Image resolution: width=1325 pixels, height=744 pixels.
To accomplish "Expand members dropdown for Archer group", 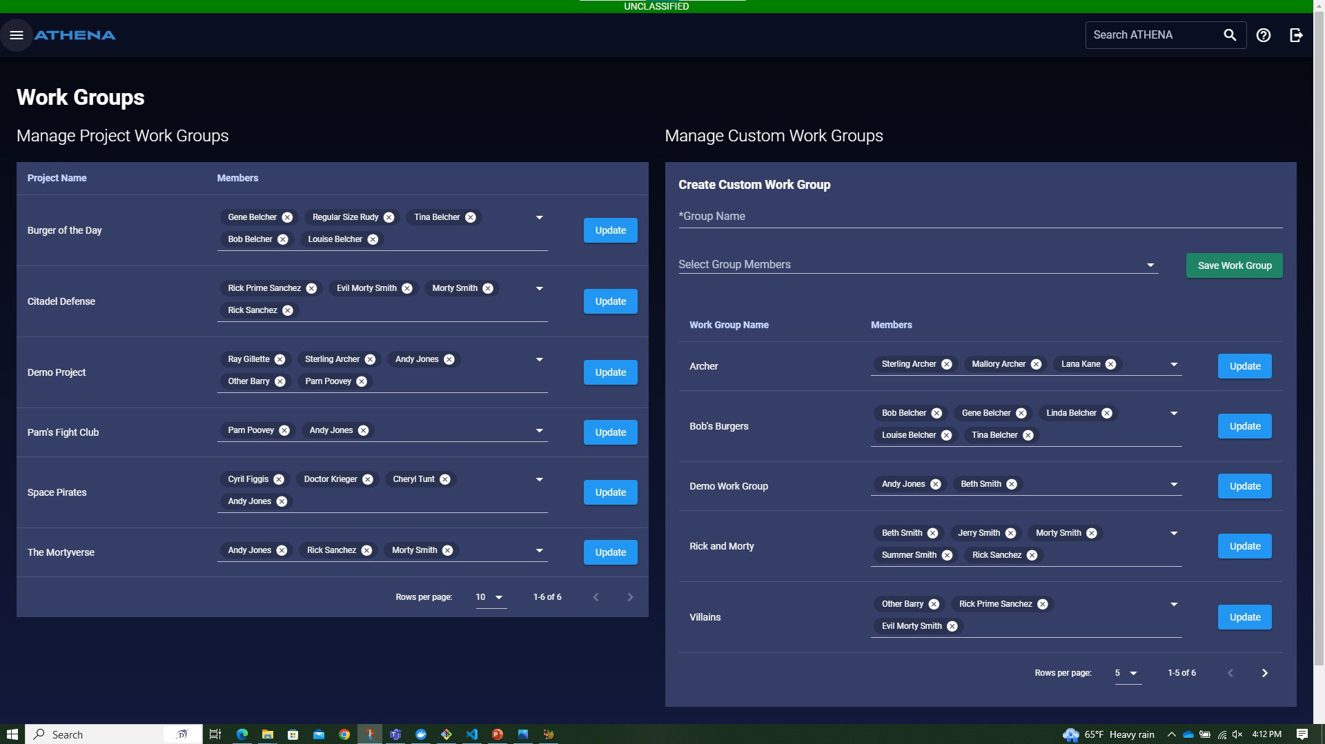I will (x=1173, y=364).
